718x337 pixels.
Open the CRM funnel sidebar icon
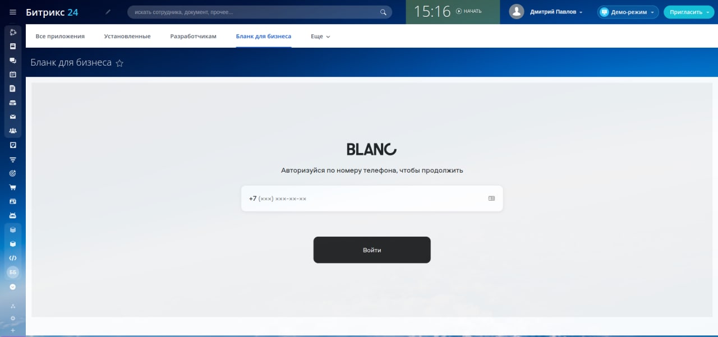(x=13, y=159)
